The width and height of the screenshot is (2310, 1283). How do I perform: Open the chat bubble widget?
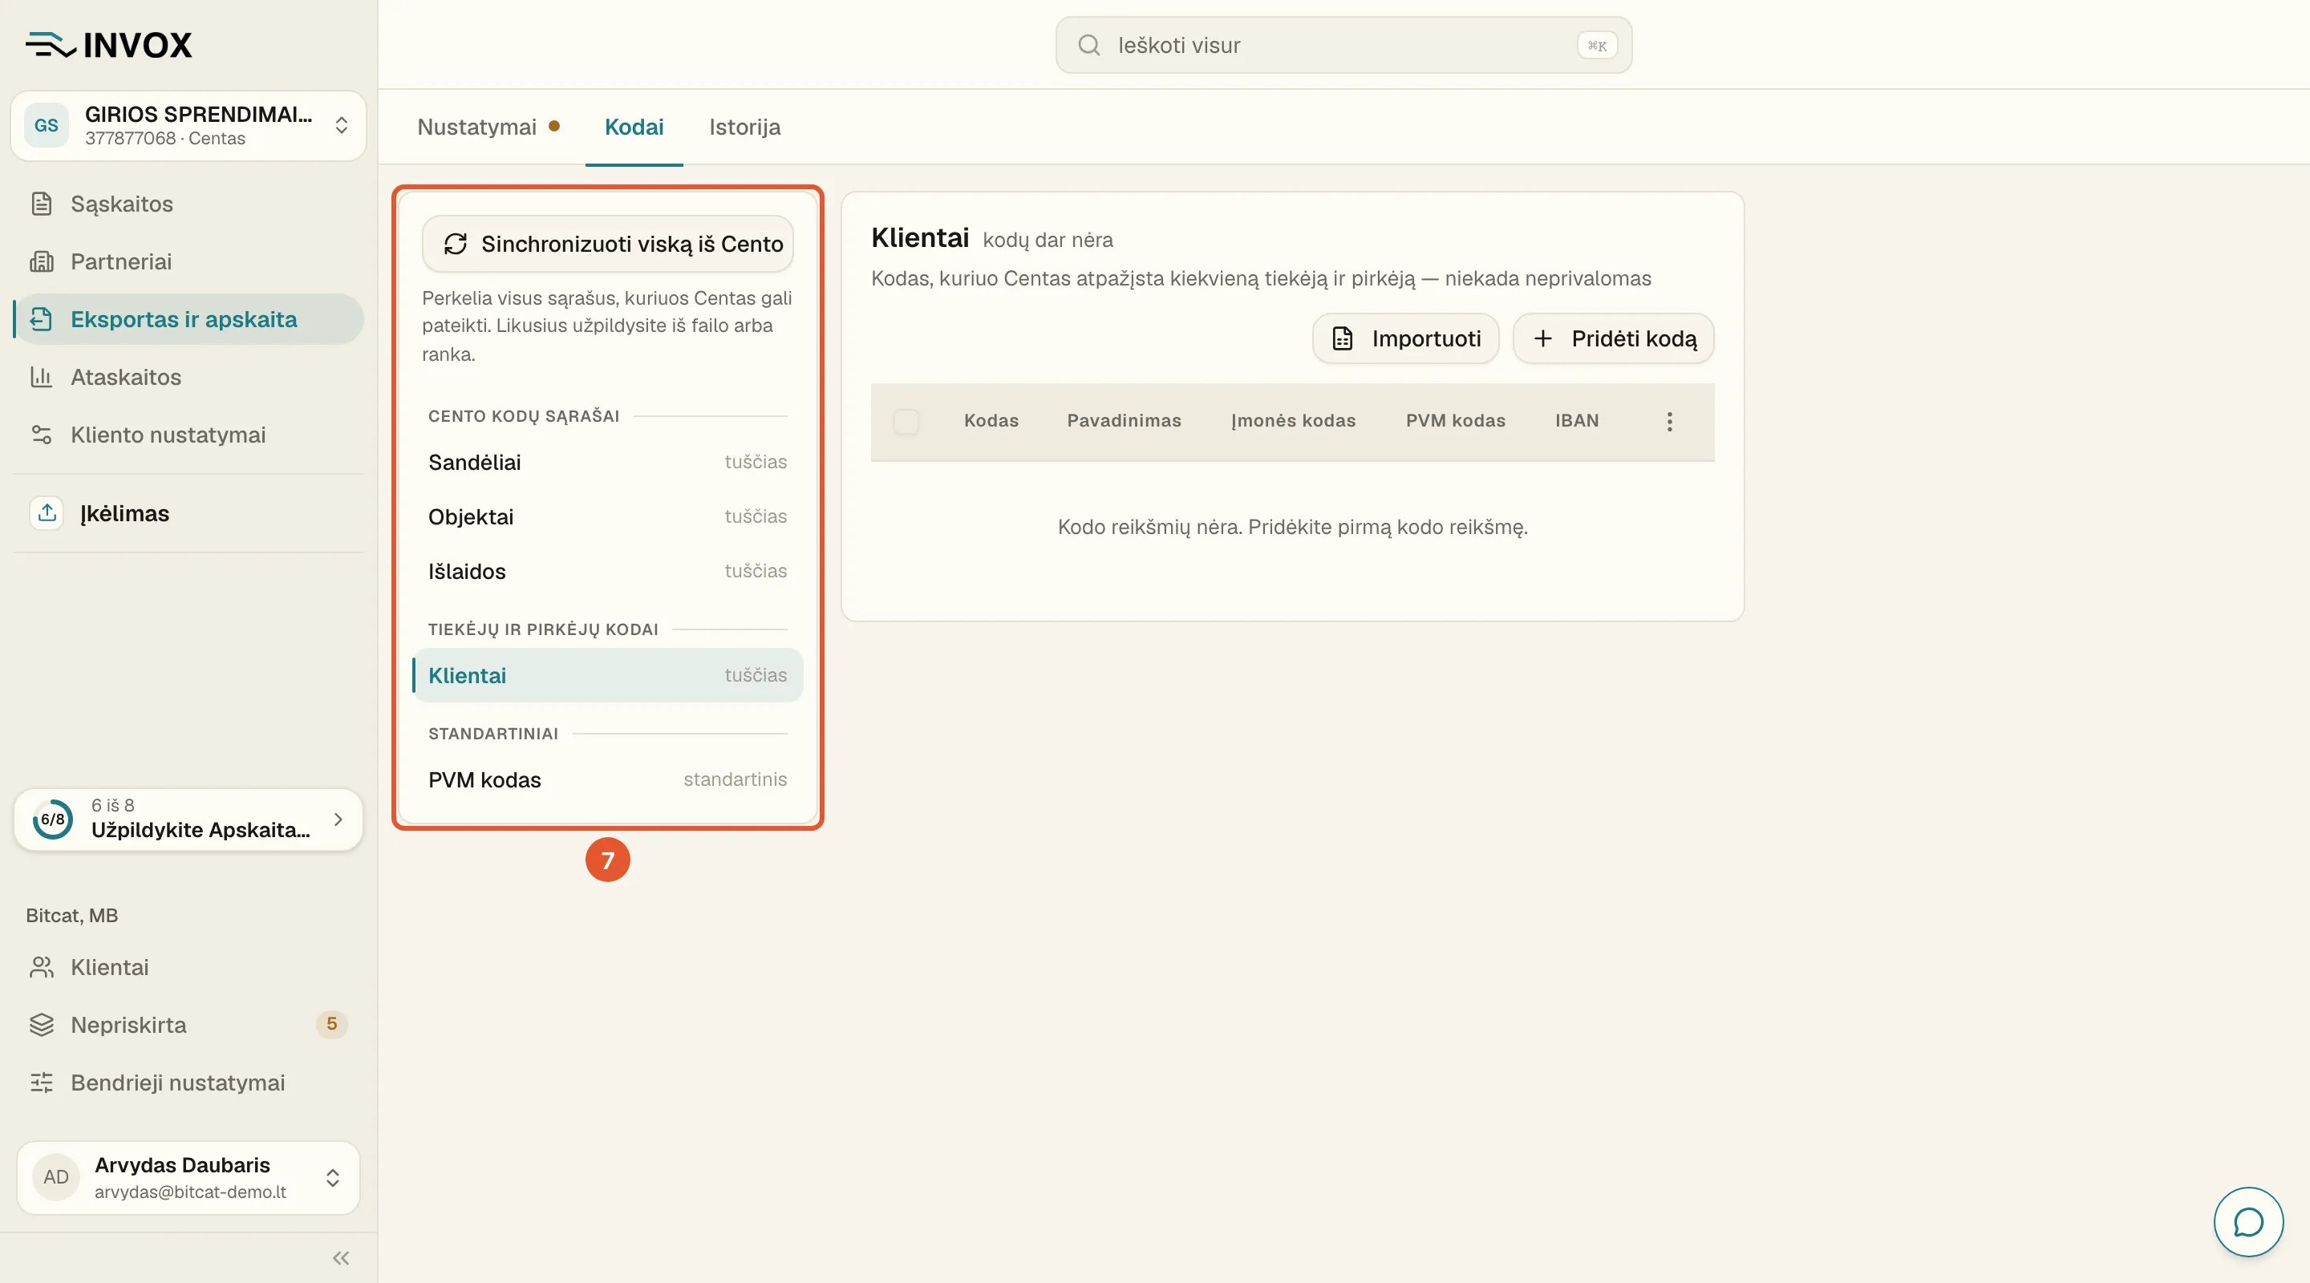click(x=2248, y=1222)
